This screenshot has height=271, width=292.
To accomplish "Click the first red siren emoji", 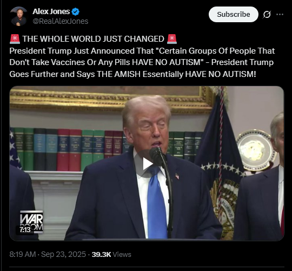I will pos(15,39).
